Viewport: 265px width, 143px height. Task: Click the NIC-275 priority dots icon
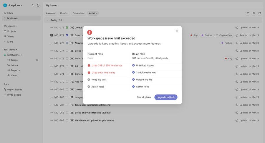(x=52, y=27)
